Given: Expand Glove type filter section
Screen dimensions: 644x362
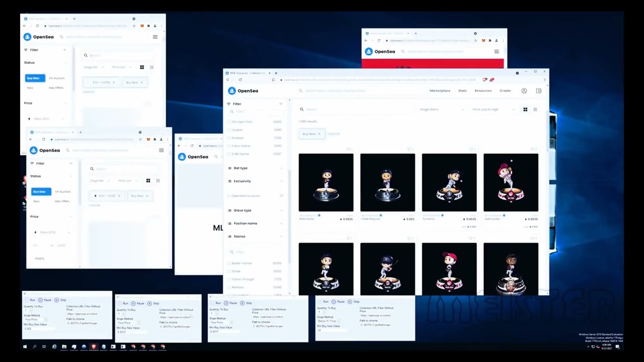Looking at the screenshot, I should [256, 211].
